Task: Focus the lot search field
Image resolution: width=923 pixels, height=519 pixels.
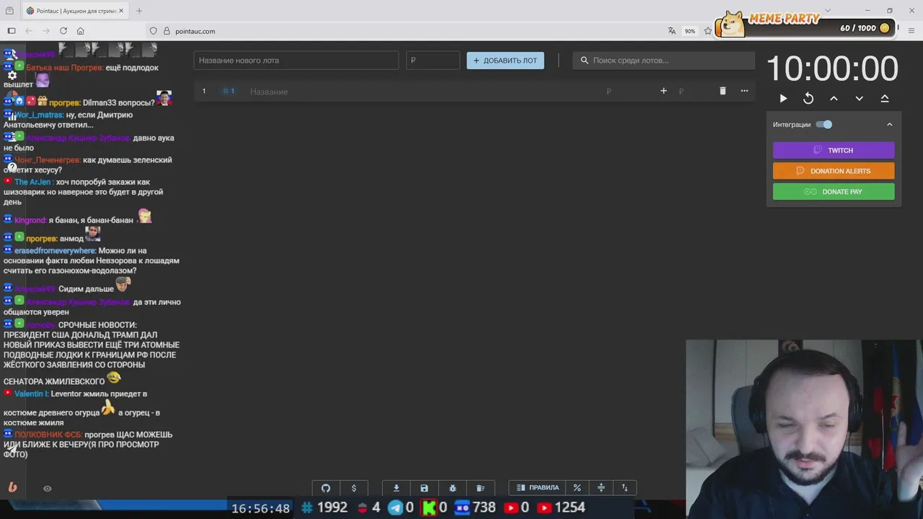Action: [x=663, y=61]
